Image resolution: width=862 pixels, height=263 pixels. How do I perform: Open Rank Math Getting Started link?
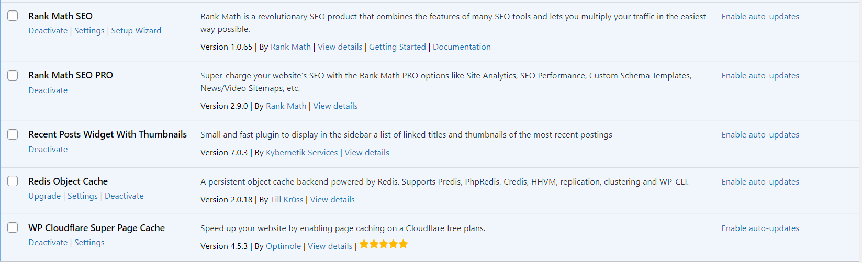[397, 47]
